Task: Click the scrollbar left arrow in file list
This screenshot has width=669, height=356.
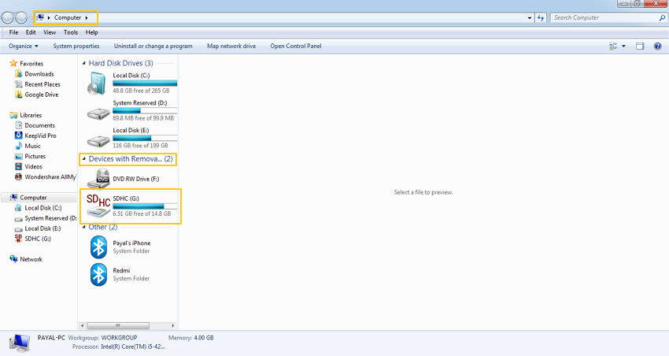Action: click(83, 326)
